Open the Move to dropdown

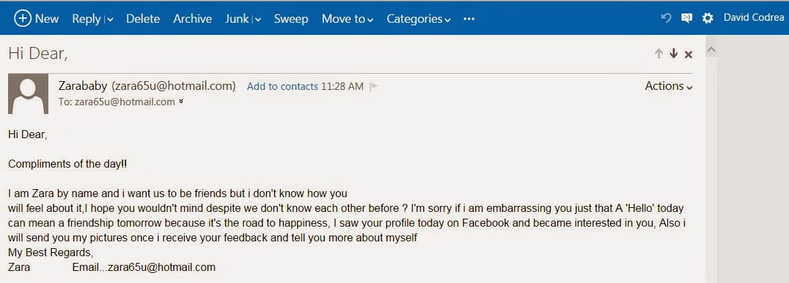(347, 19)
